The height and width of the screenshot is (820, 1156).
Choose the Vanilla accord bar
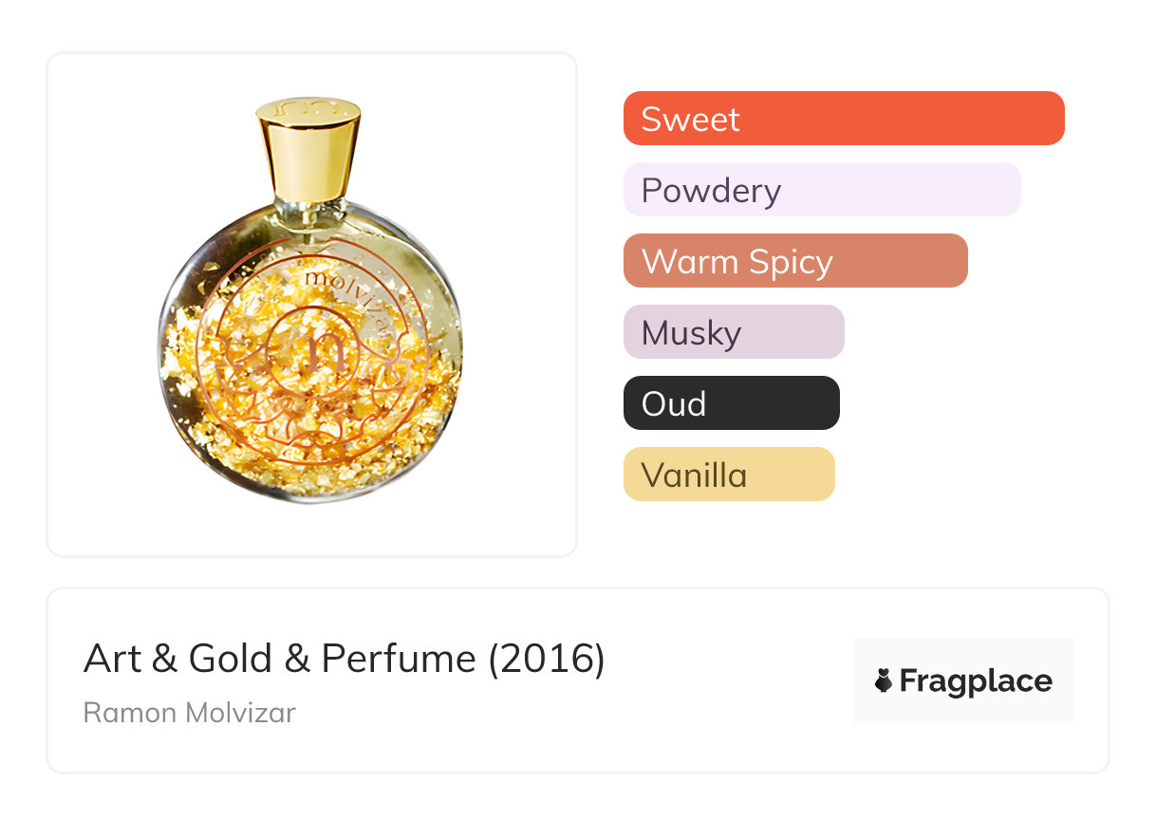tap(728, 475)
